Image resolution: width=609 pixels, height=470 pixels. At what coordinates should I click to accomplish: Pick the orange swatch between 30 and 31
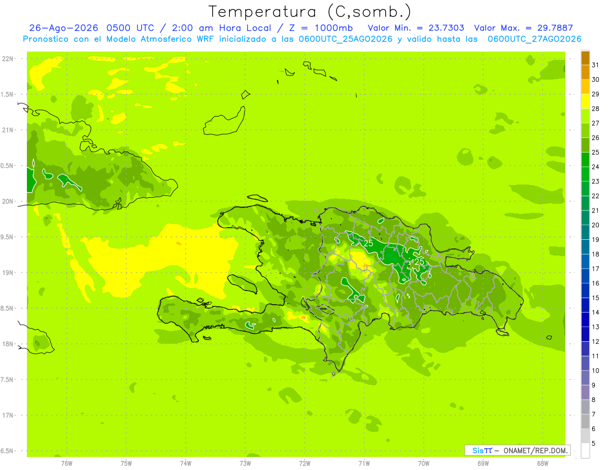point(585,72)
